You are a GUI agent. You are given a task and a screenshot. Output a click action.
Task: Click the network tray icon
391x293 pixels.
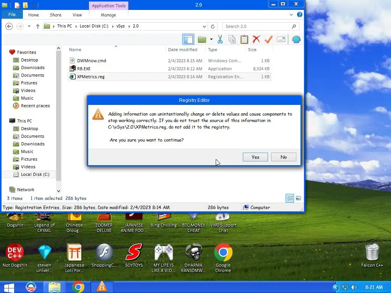345,287
